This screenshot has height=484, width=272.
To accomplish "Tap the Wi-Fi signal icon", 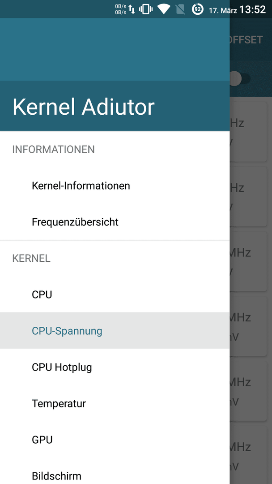I will tap(164, 9).
